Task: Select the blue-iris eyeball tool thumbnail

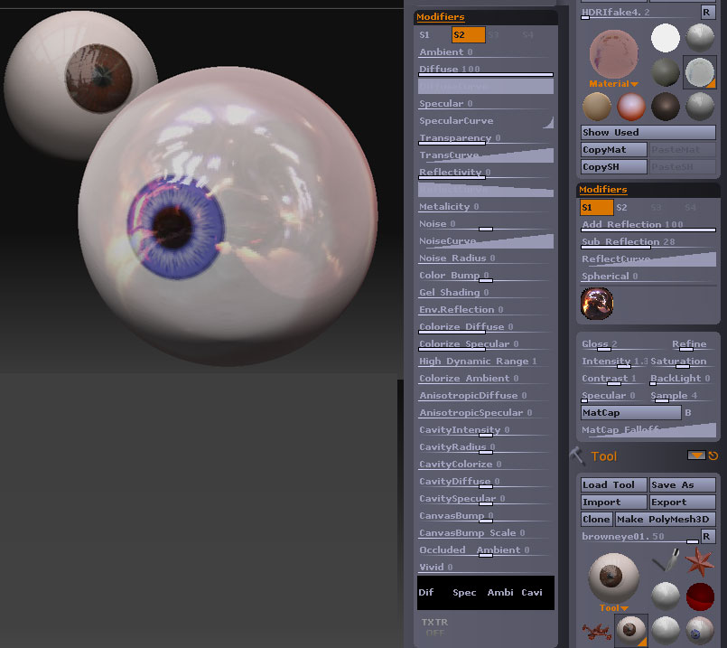Action: (x=700, y=630)
